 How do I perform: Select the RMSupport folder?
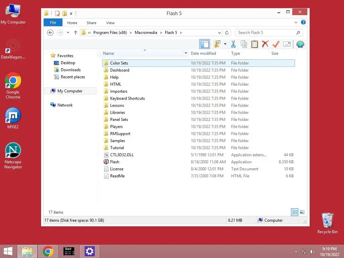[x=120, y=134]
